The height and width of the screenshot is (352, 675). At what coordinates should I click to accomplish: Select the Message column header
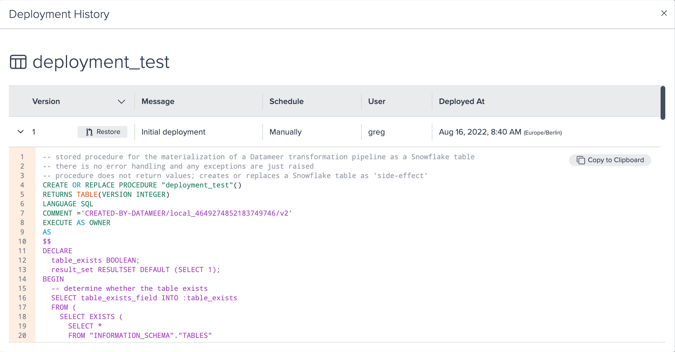coord(158,101)
